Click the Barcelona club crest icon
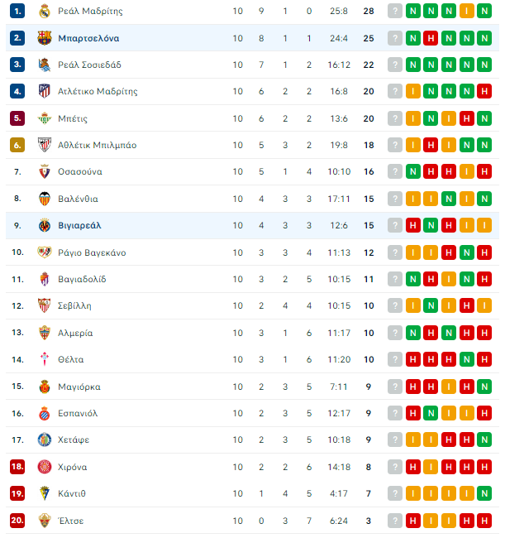The width and height of the screenshot is (505, 538). pos(44,38)
